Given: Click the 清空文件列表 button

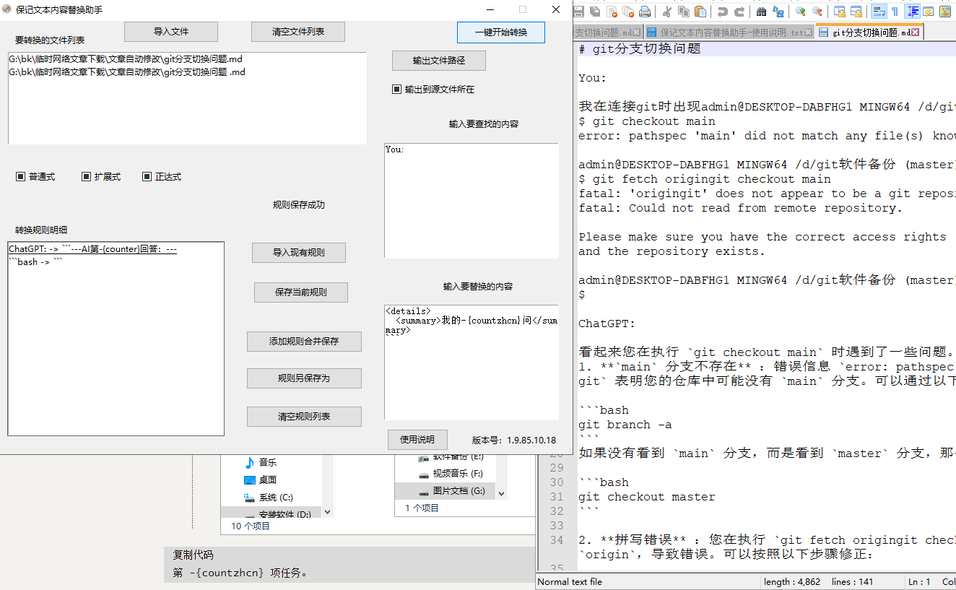Looking at the screenshot, I should point(298,32).
